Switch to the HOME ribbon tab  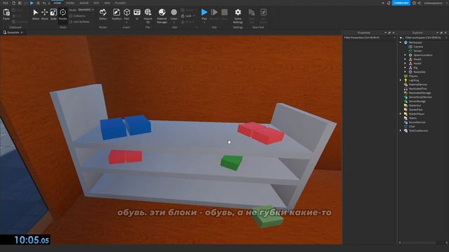click(x=58, y=3)
